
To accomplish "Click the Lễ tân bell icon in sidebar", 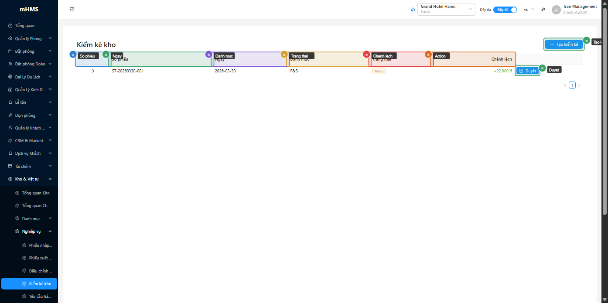I will (x=10, y=102).
